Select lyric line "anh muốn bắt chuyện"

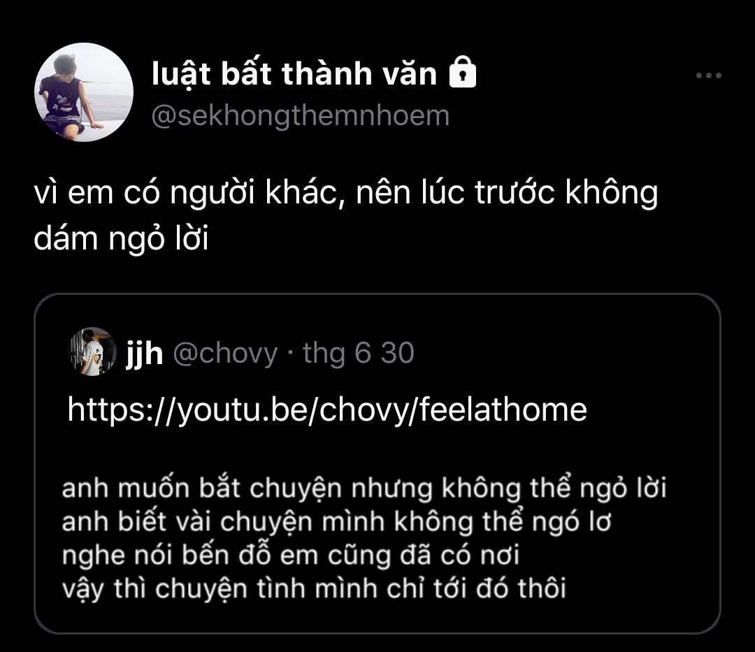coord(364,488)
